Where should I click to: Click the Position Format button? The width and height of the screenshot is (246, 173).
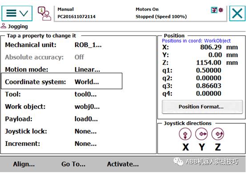point(202,107)
